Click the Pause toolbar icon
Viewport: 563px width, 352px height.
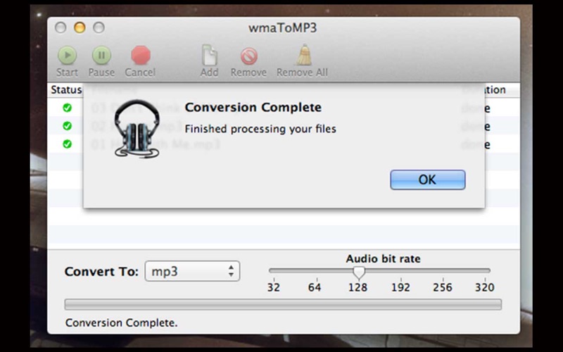coord(101,56)
